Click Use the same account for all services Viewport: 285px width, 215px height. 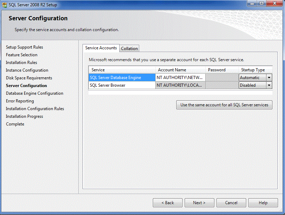[x=224, y=105]
